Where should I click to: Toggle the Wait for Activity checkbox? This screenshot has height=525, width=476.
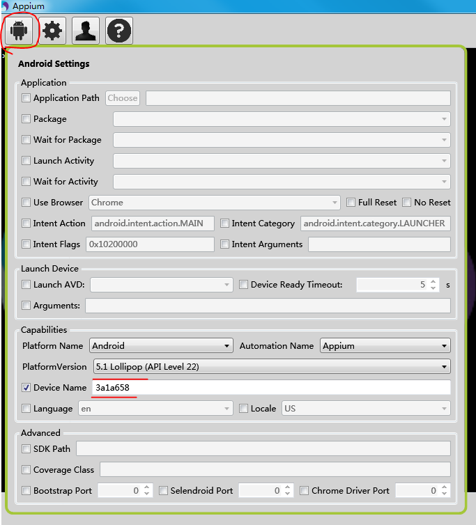26,182
